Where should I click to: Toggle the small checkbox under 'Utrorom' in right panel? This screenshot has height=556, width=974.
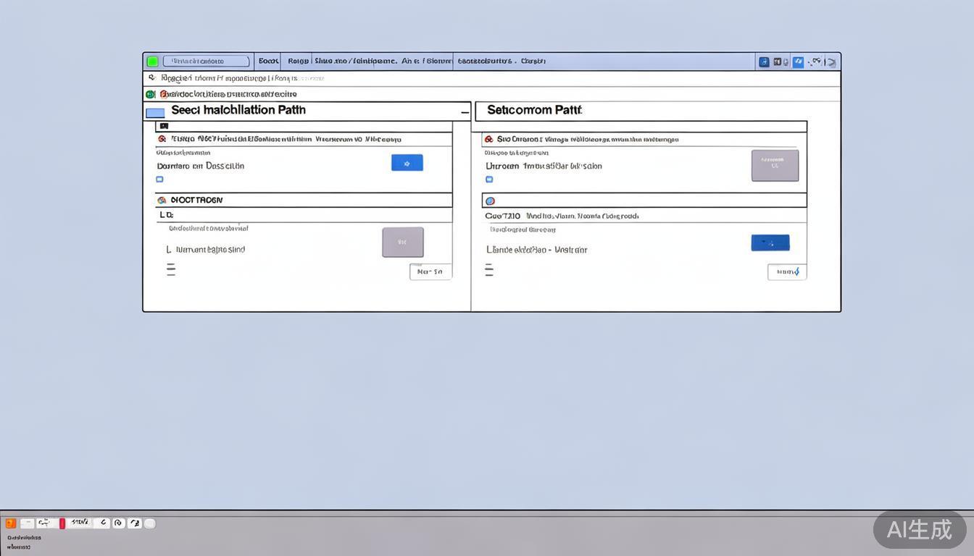tap(489, 180)
